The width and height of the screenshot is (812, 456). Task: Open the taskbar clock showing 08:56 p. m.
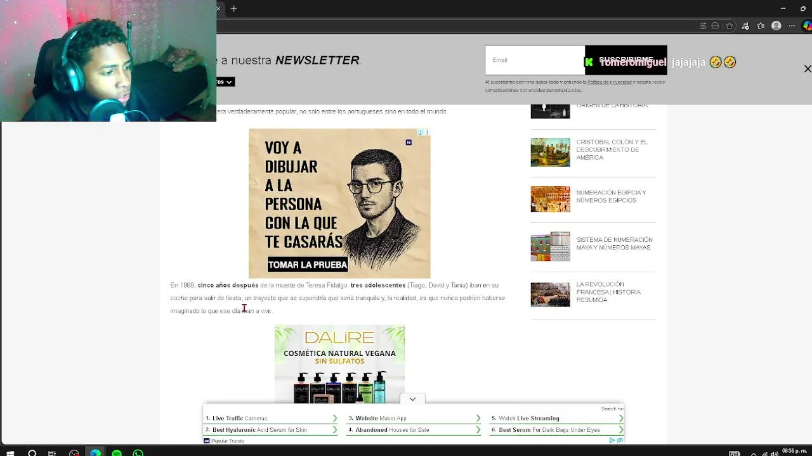pos(794,452)
